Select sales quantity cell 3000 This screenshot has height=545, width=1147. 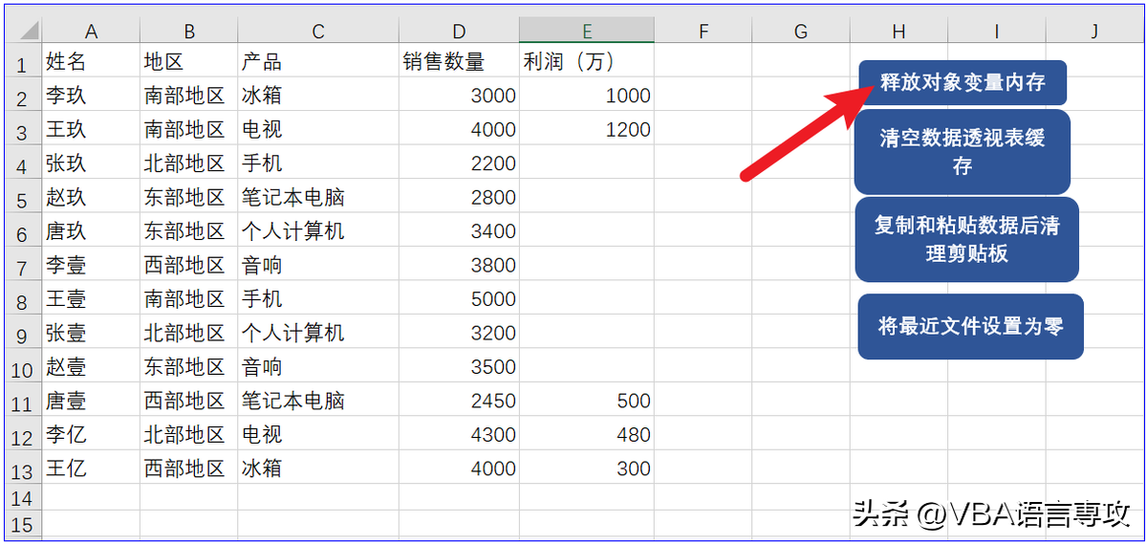459,96
